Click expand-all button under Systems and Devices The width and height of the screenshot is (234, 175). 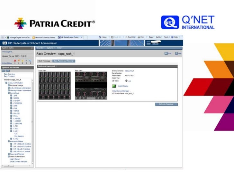(4, 71)
